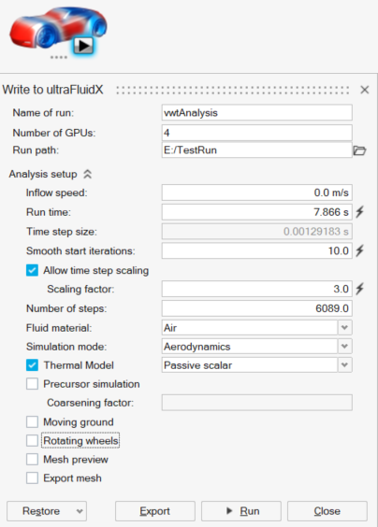Click the dotted grip bar of the panel header
This screenshot has width=378, height=527.
pyautogui.click(x=233, y=90)
